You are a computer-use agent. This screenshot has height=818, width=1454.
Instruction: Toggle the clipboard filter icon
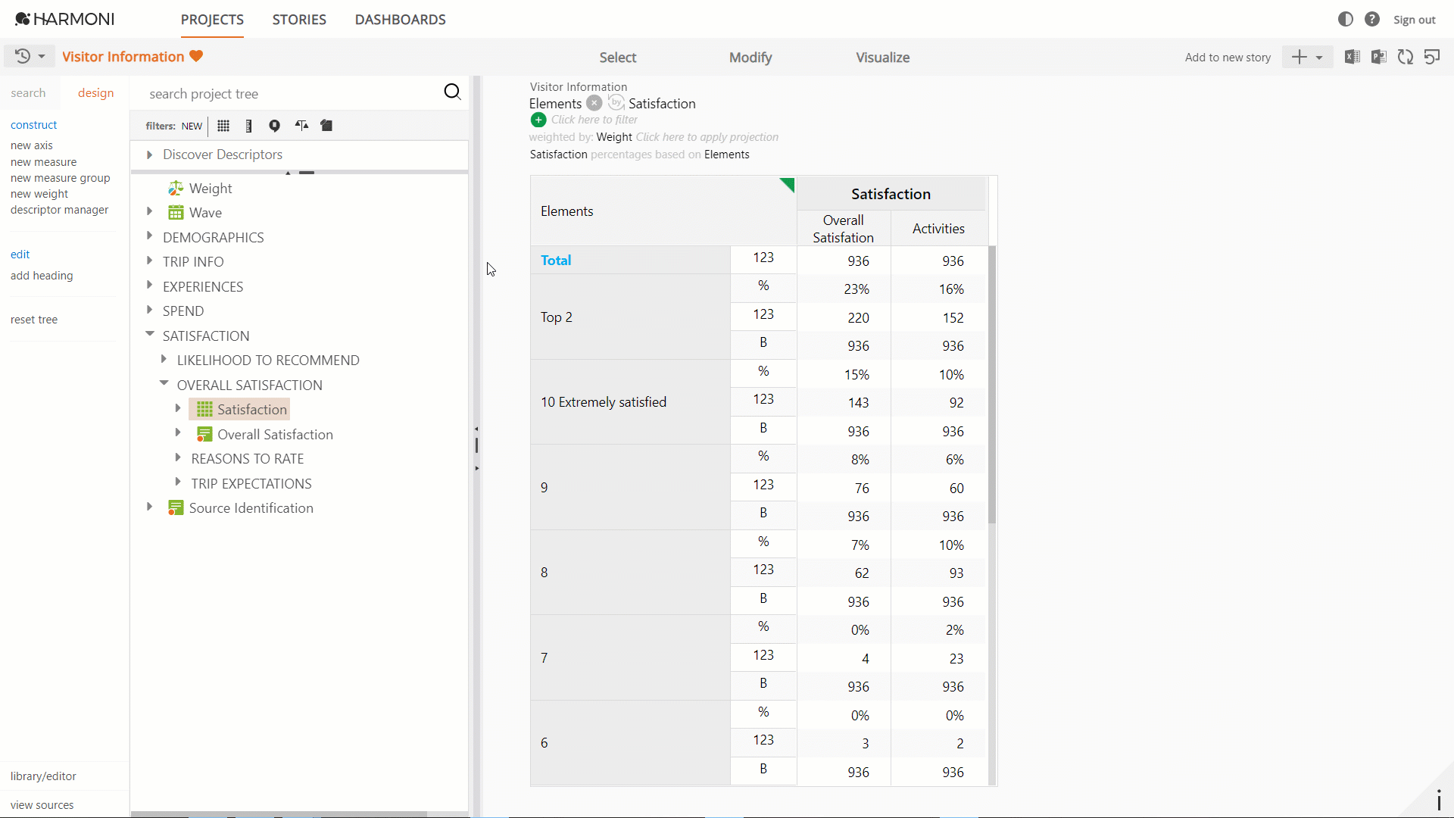[x=326, y=126]
